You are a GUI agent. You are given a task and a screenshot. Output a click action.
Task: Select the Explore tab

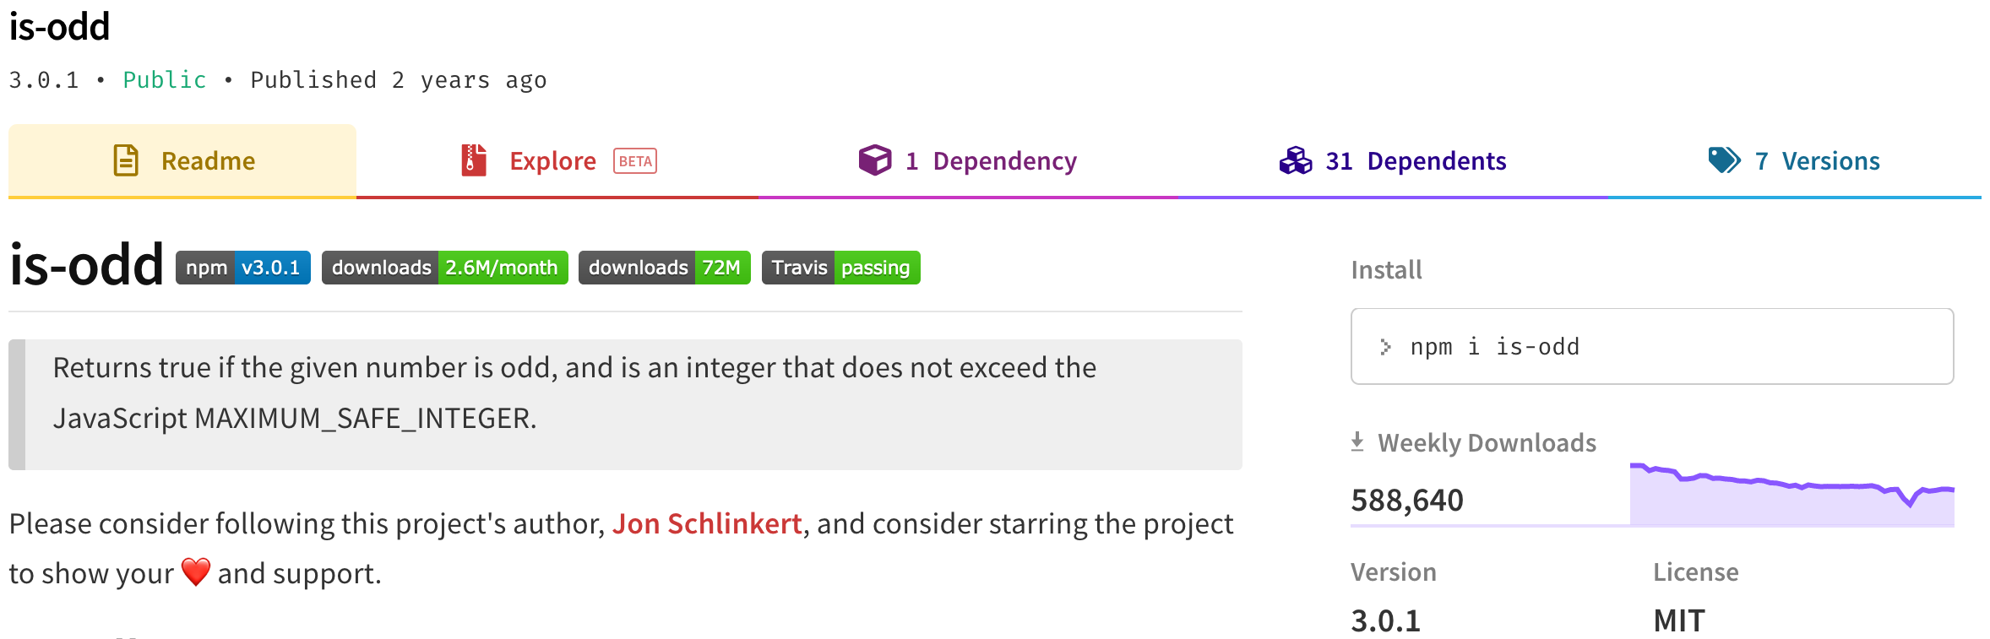(557, 160)
